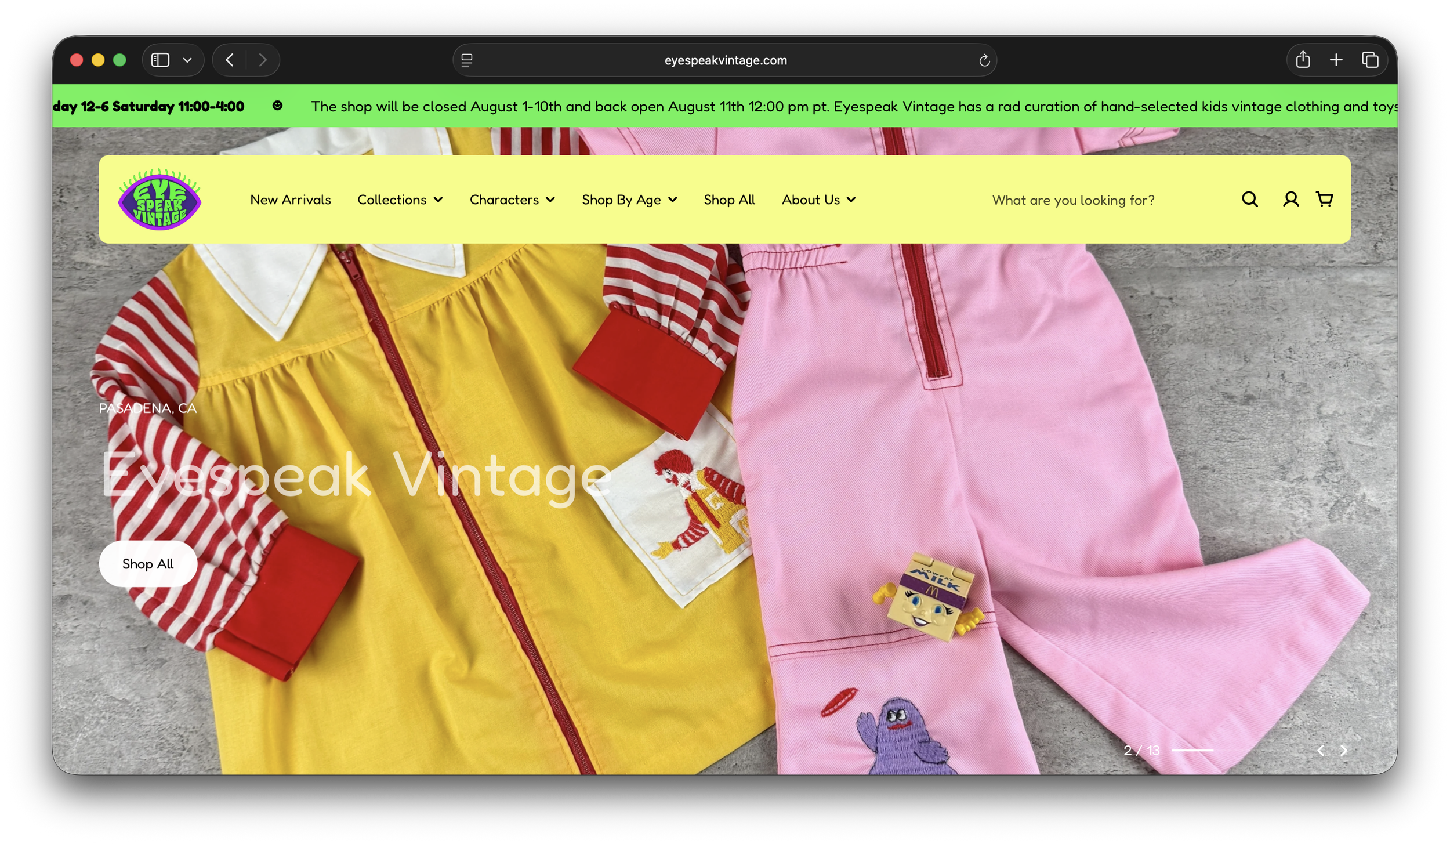Open the New Arrivals menu link
Viewport: 1450px width, 844px height.
point(291,200)
